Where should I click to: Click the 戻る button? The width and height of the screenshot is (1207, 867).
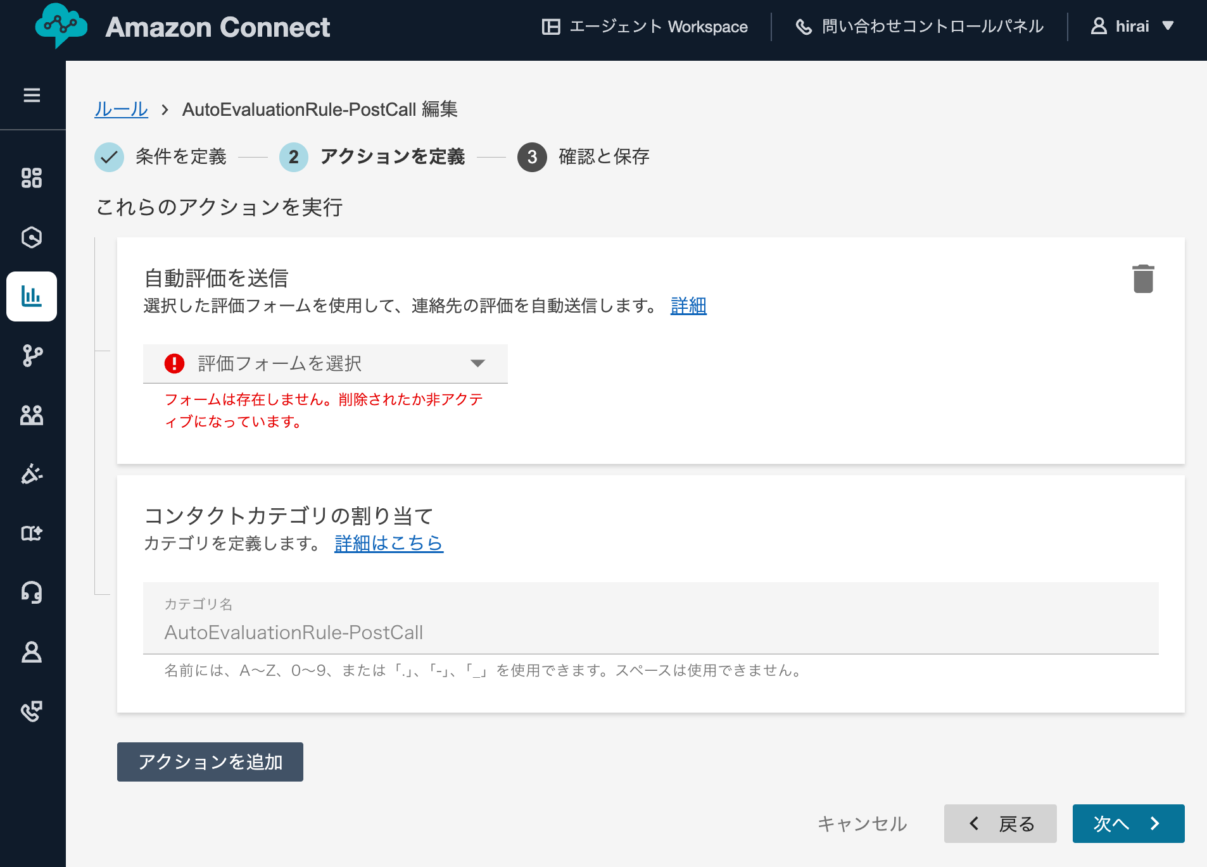pos(1000,823)
